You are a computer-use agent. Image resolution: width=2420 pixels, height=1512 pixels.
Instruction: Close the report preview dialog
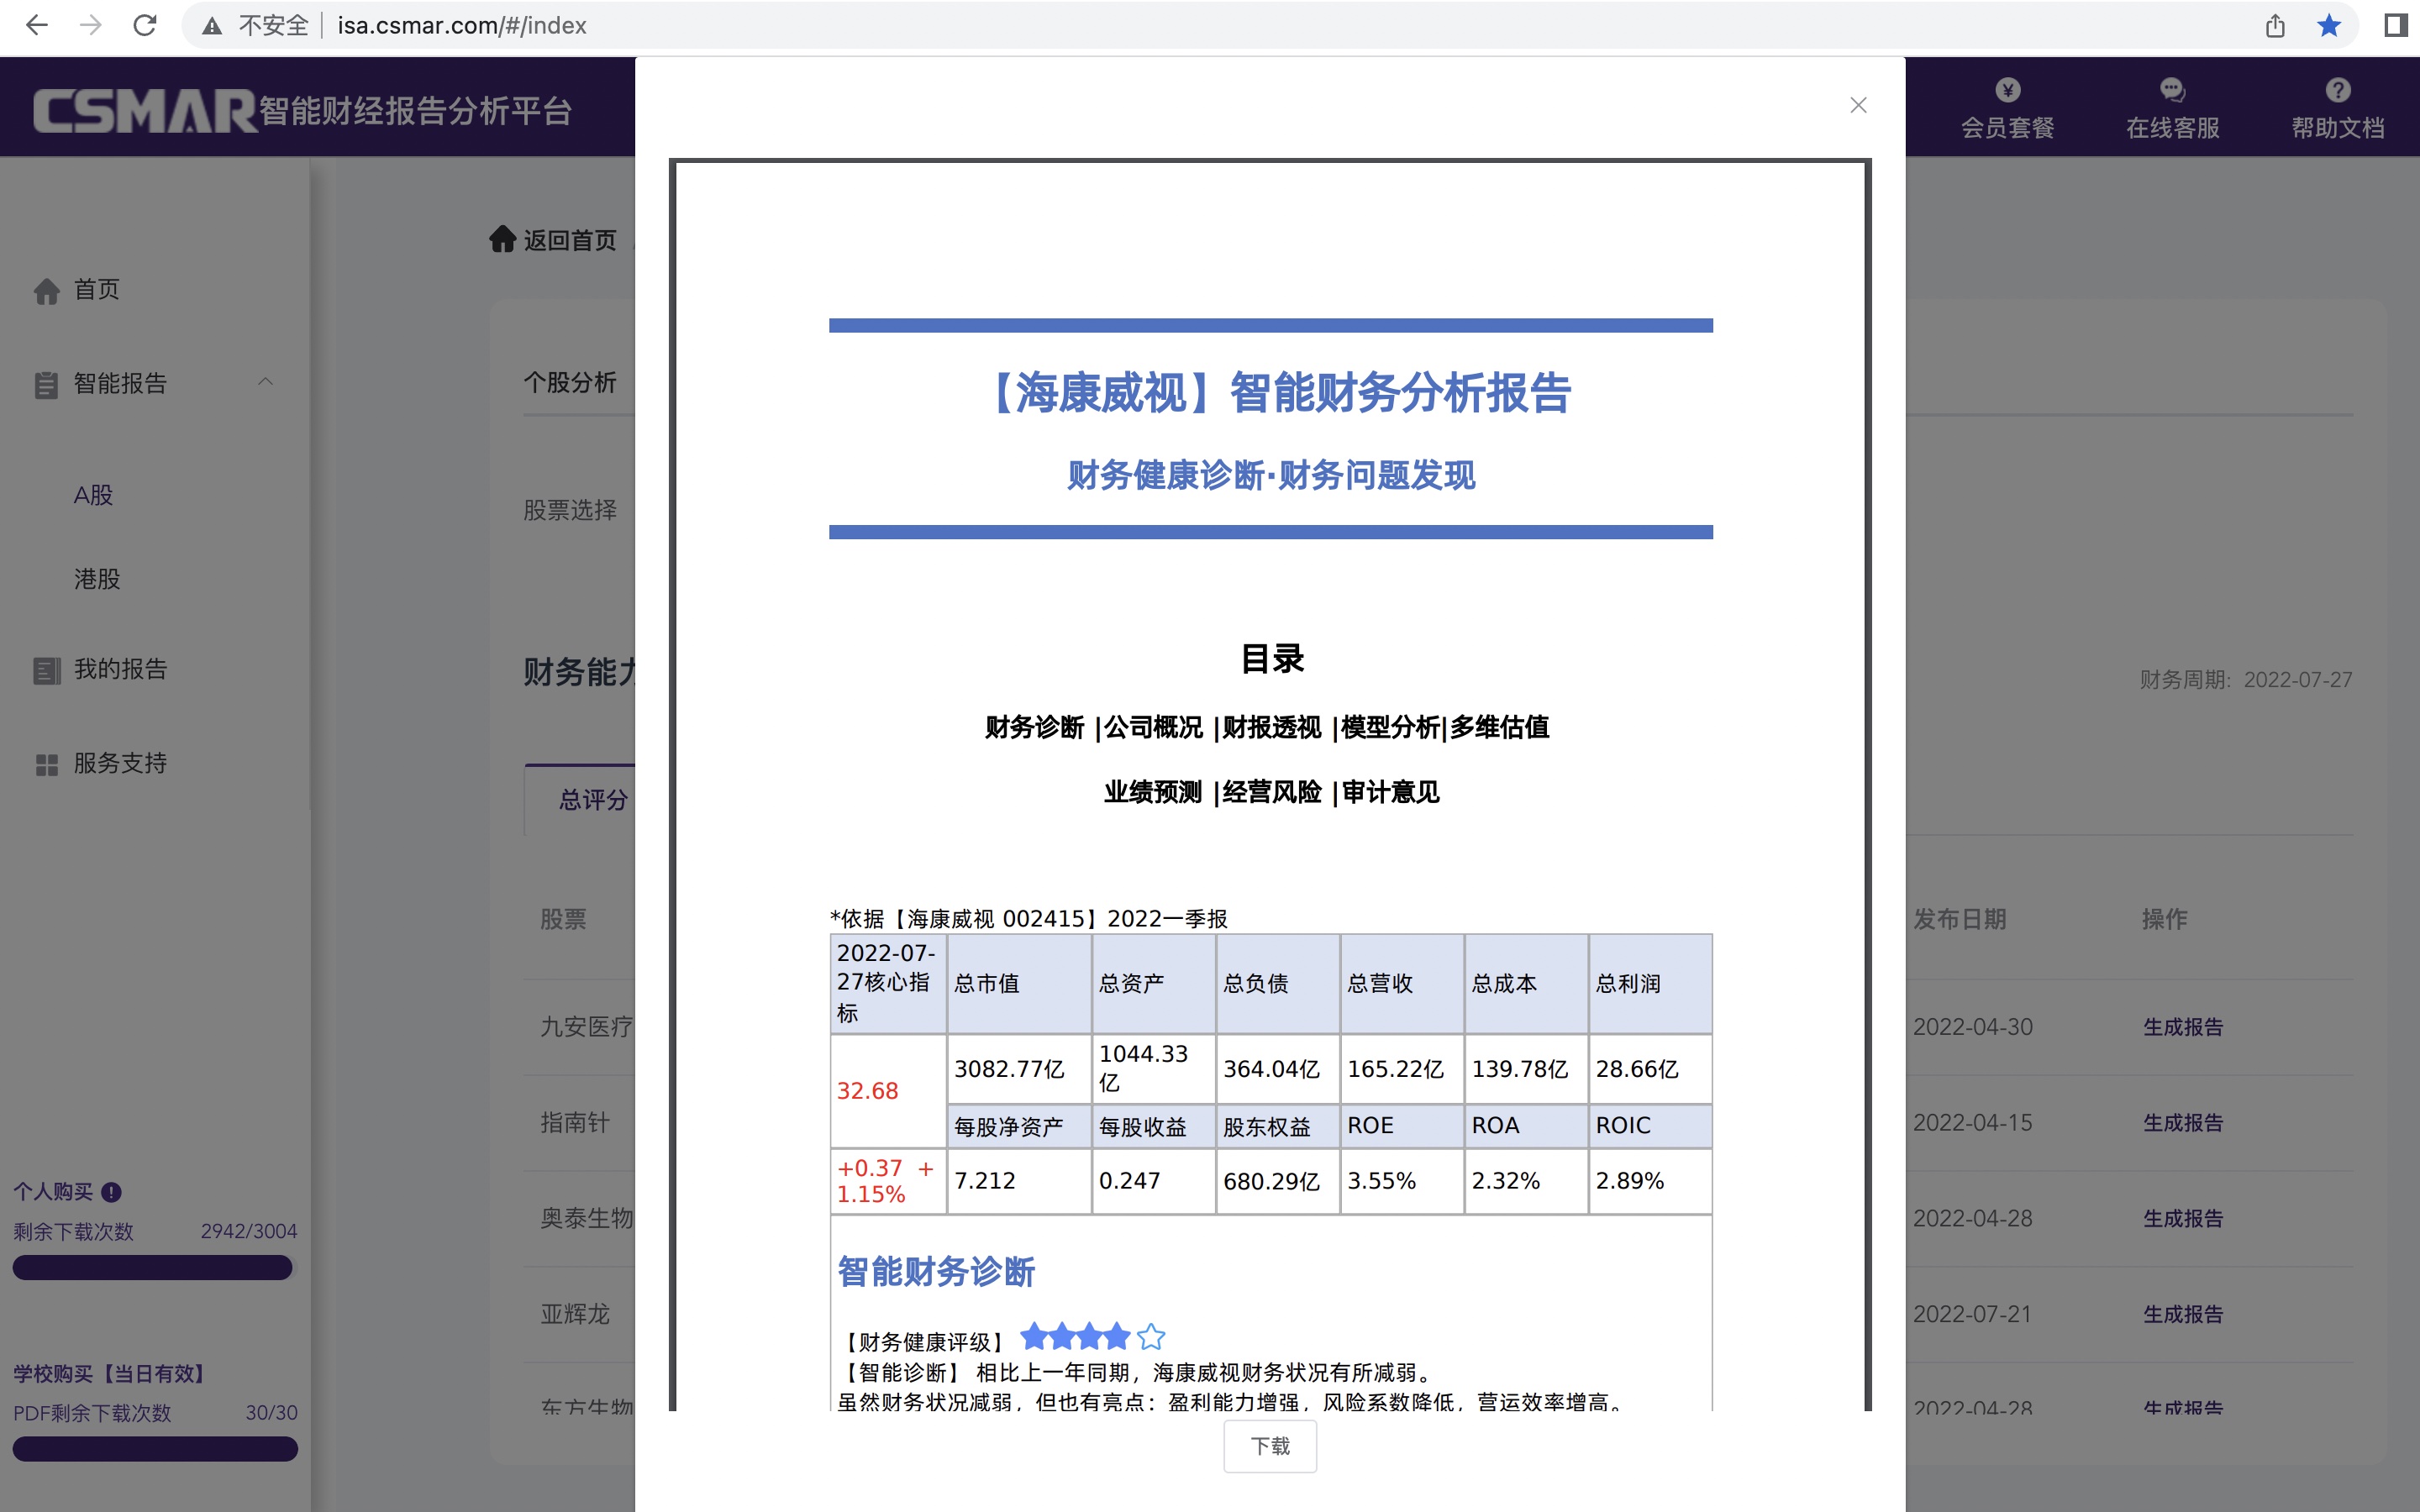pyautogui.click(x=1858, y=104)
